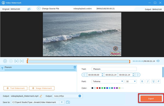Click the right end handle of timeline

tap(130, 62)
